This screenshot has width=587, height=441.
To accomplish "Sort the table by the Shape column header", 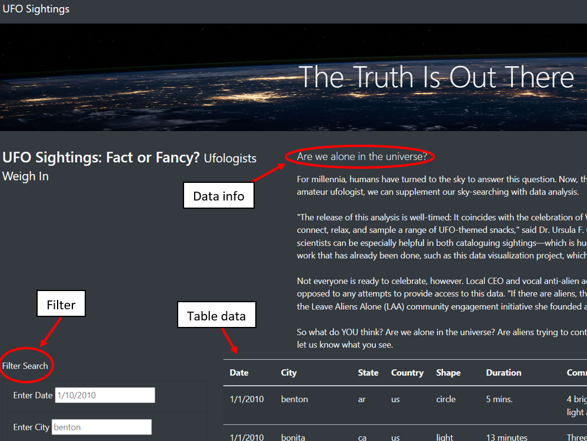I will [x=448, y=372].
